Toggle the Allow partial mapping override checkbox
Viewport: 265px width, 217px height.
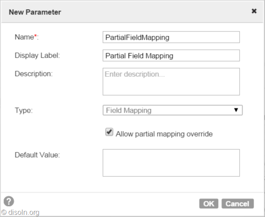tap(109, 133)
